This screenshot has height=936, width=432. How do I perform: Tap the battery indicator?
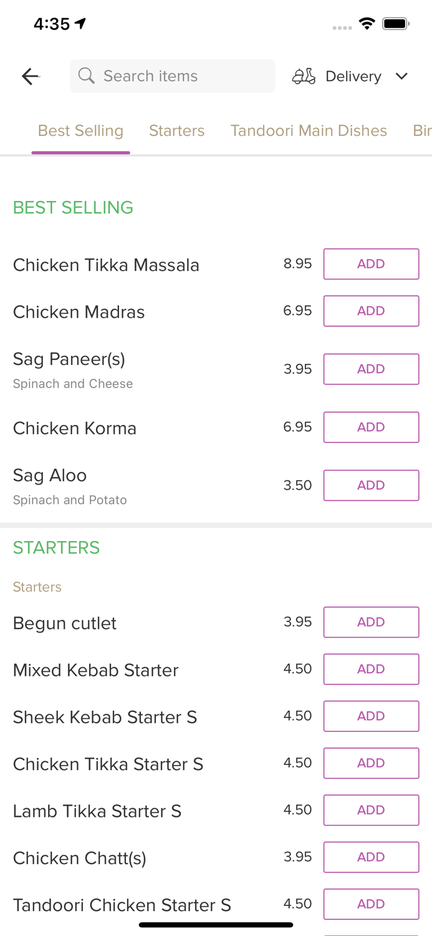(x=395, y=22)
